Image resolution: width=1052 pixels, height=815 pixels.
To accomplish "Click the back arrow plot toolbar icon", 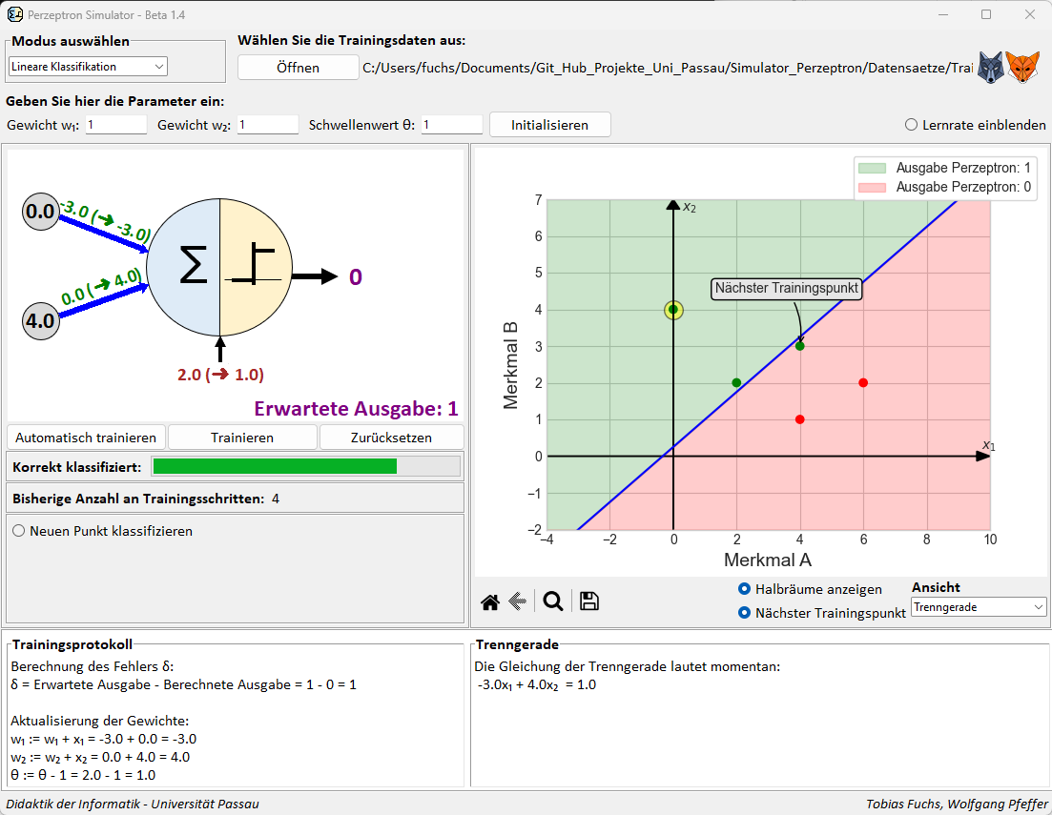I will click(x=517, y=601).
